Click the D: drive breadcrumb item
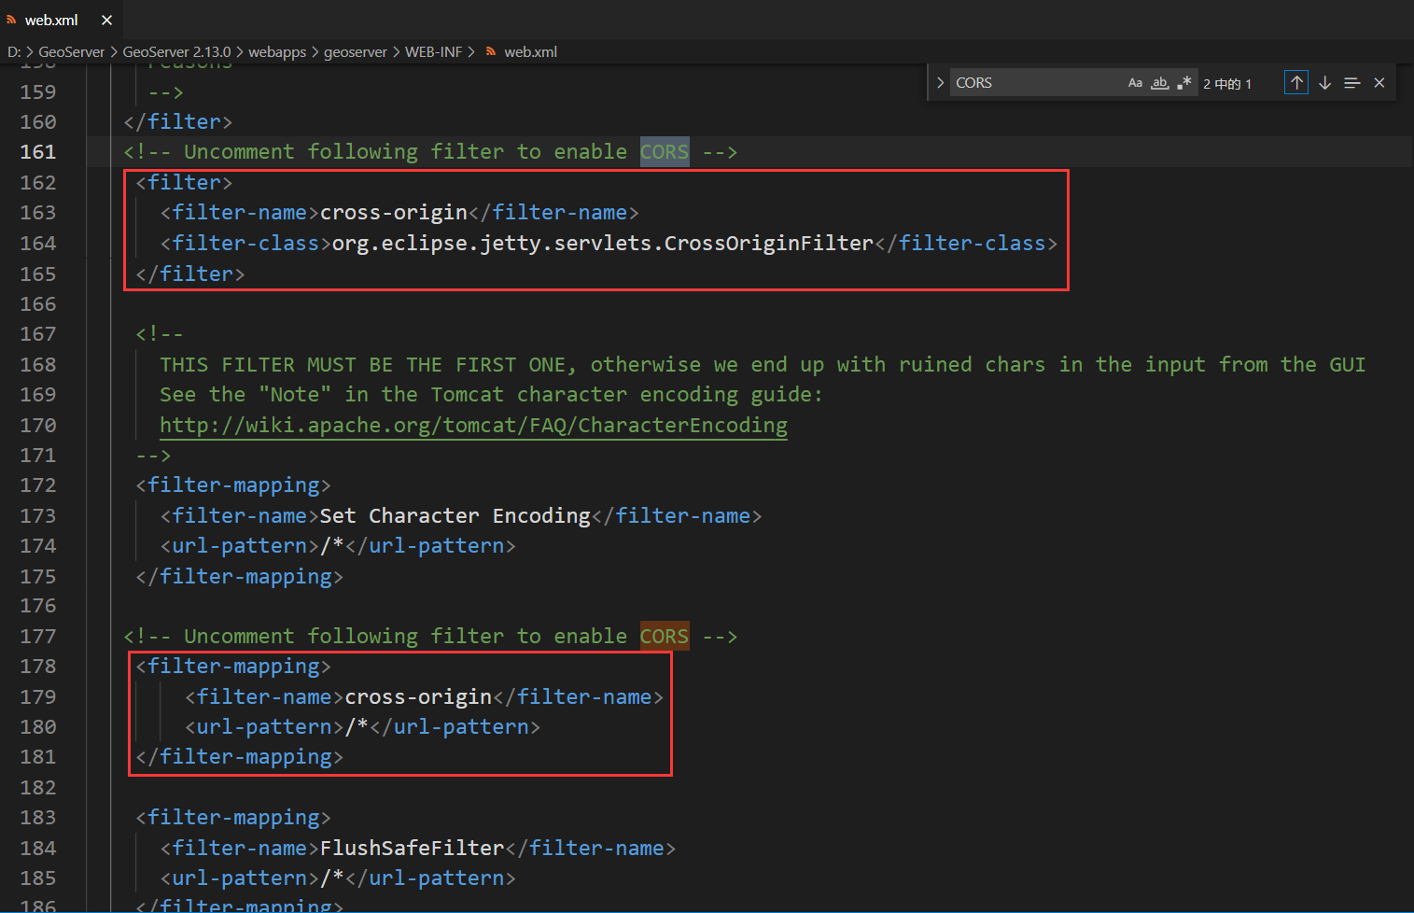 (13, 51)
